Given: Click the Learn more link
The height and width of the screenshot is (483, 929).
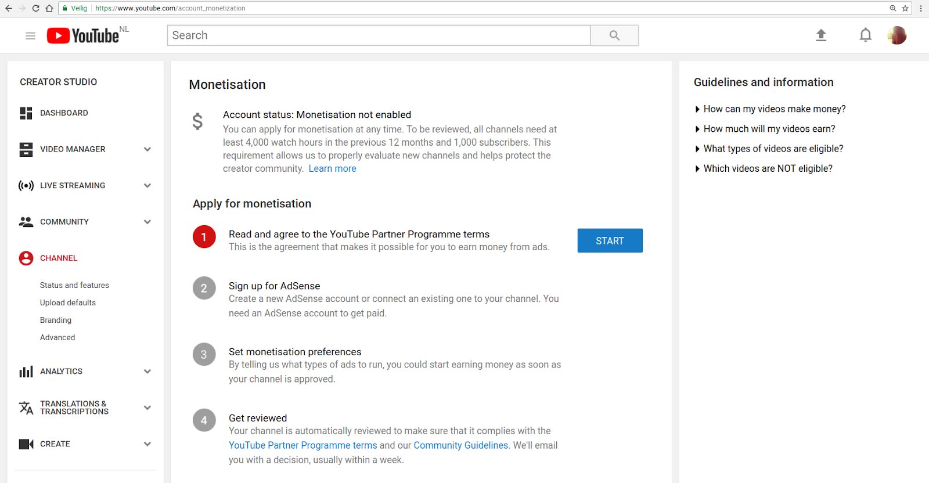Looking at the screenshot, I should pos(333,169).
